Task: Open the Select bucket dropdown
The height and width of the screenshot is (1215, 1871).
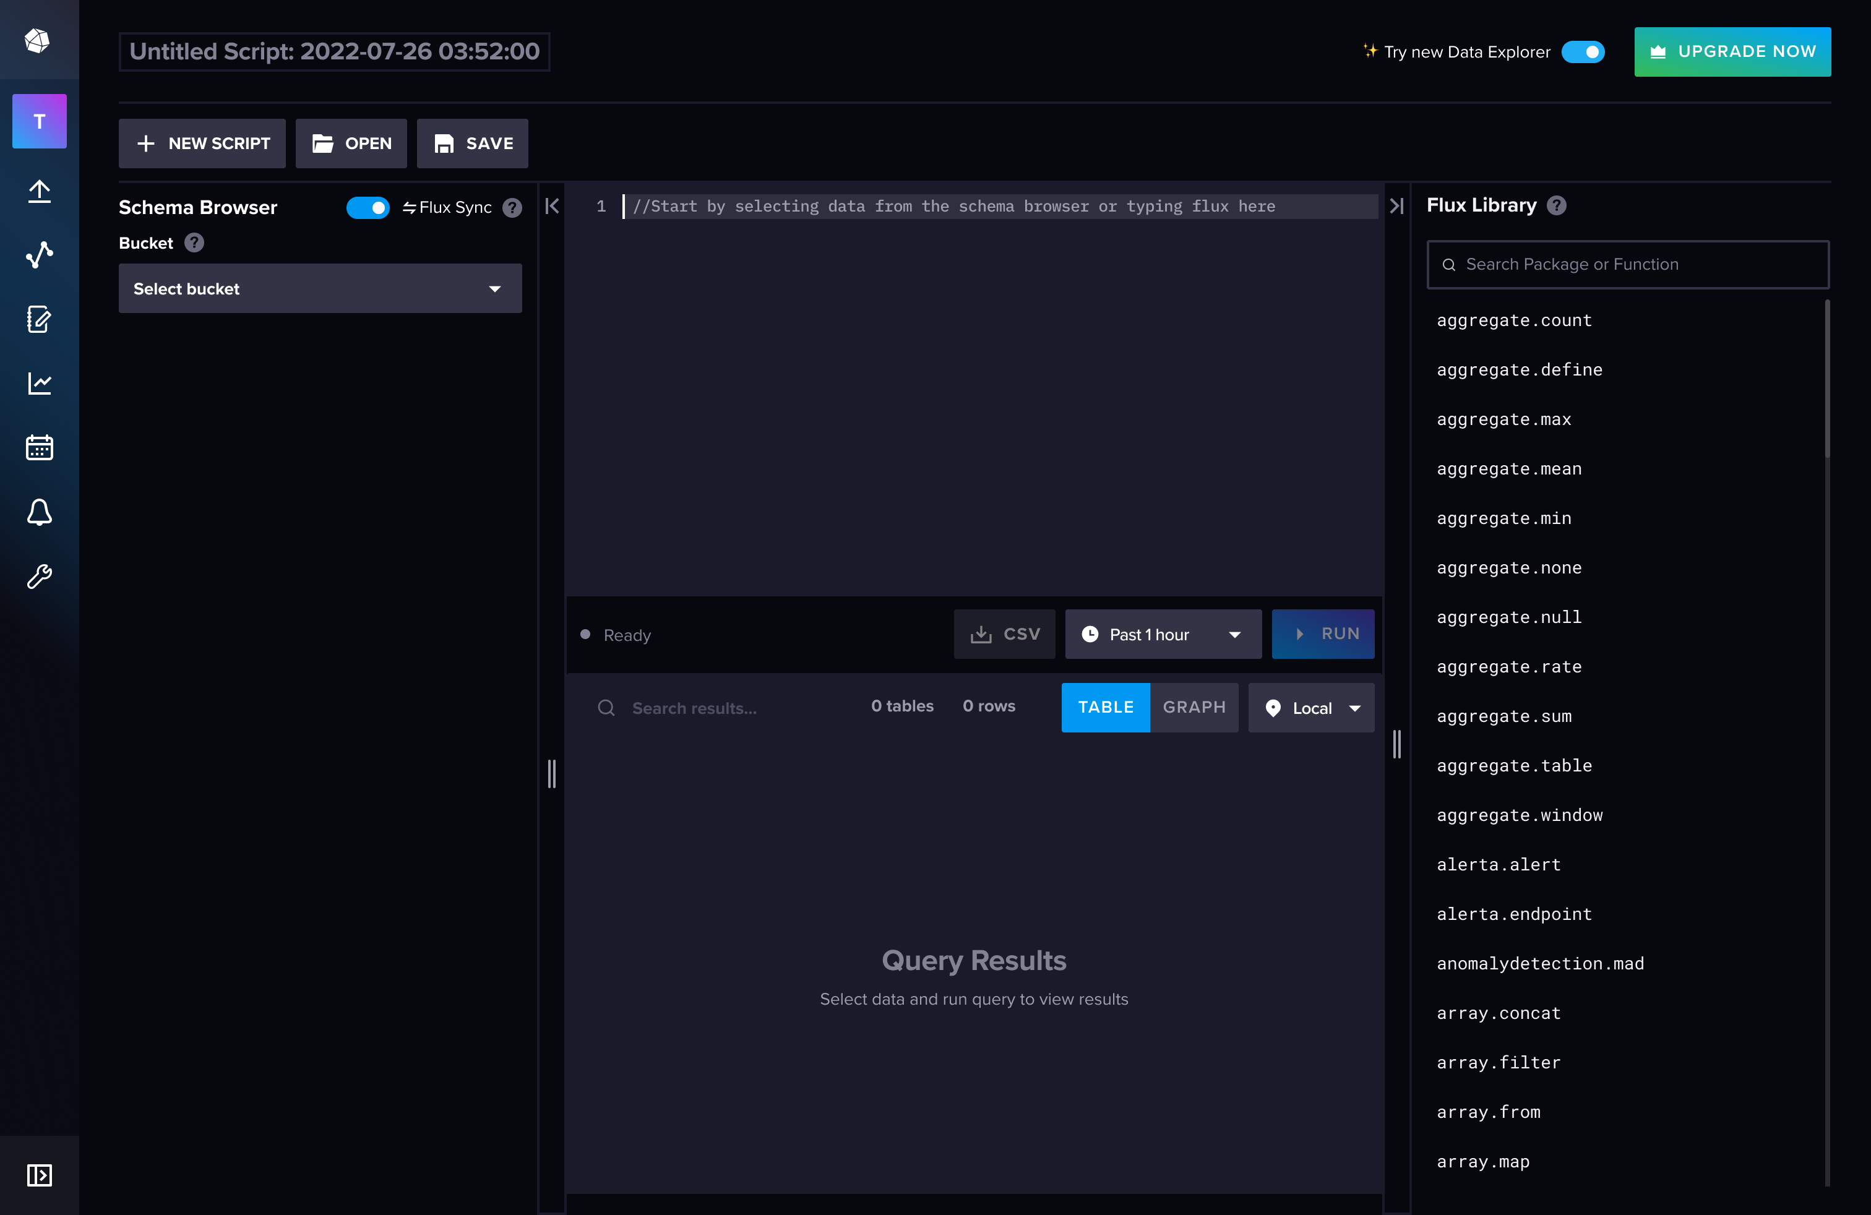Action: point(319,288)
